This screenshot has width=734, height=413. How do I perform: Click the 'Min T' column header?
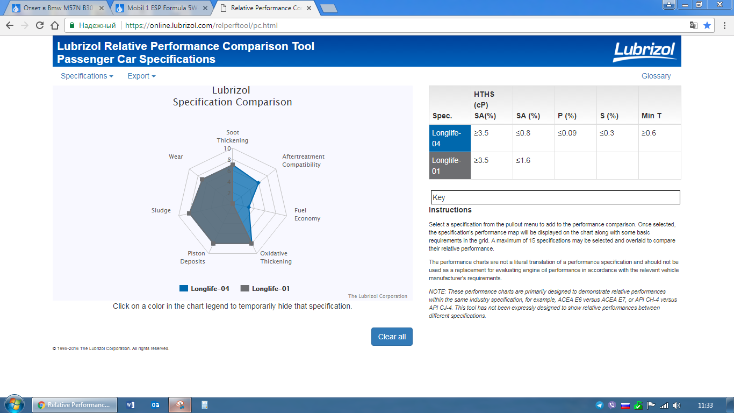pos(659,105)
